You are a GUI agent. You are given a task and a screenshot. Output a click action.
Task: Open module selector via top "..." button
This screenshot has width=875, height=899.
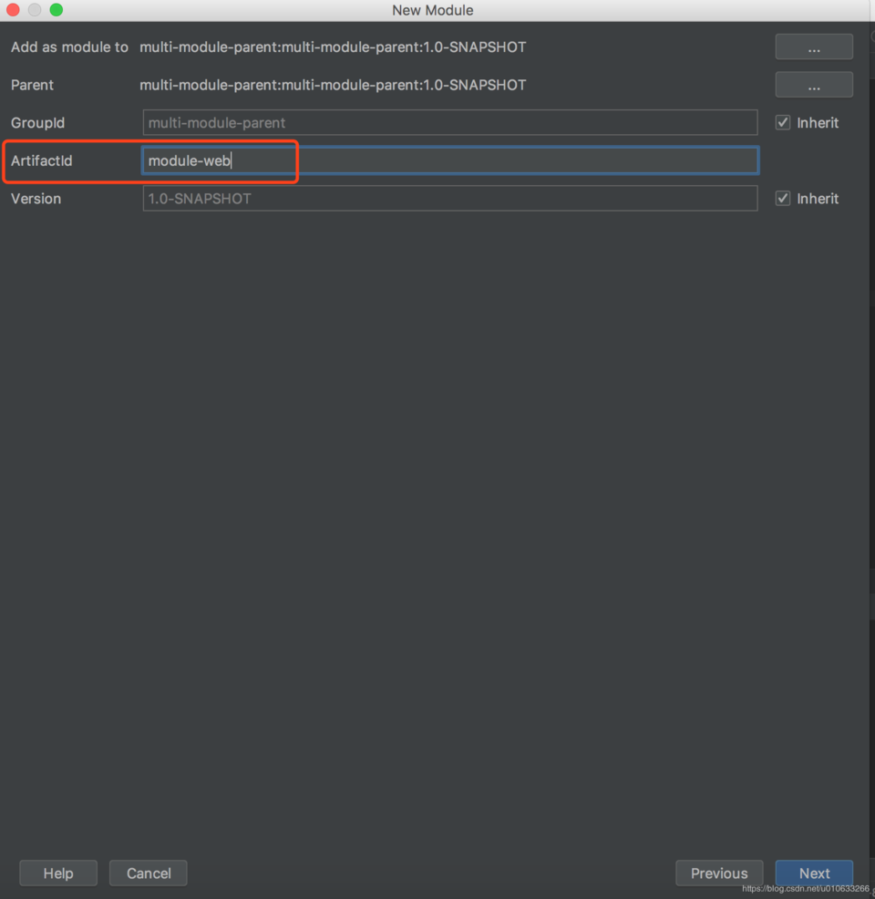pyautogui.click(x=813, y=46)
